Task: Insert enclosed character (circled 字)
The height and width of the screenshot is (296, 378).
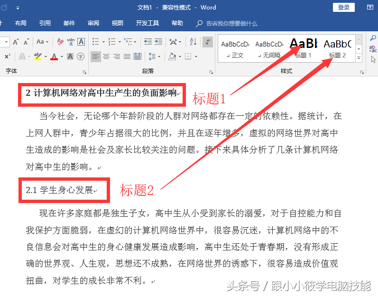Action: tap(81, 56)
